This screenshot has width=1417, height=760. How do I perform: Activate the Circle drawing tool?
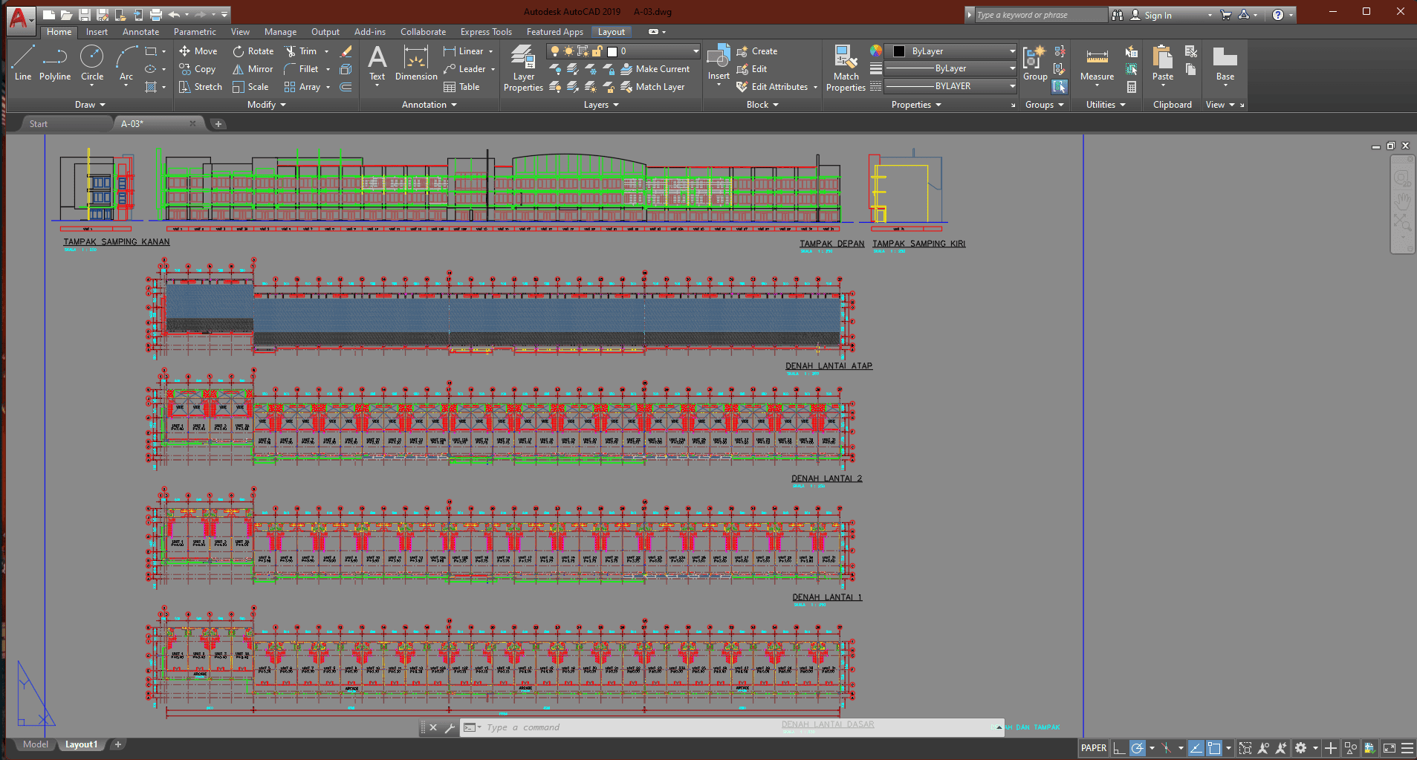[92, 63]
